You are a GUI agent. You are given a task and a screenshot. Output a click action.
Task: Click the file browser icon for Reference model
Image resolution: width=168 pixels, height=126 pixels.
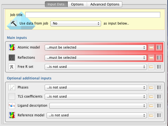(x=151, y=115)
